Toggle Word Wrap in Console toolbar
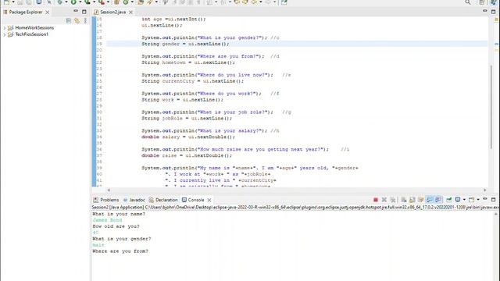 [x=421, y=200]
